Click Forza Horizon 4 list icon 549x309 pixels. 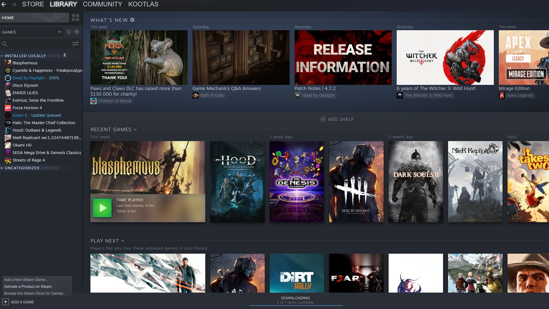[8, 108]
